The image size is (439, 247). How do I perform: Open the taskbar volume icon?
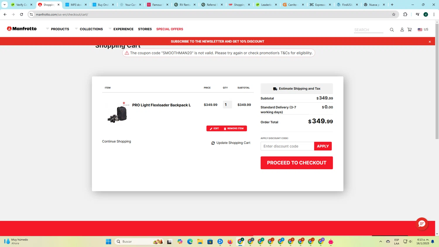pyautogui.click(x=410, y=241)
